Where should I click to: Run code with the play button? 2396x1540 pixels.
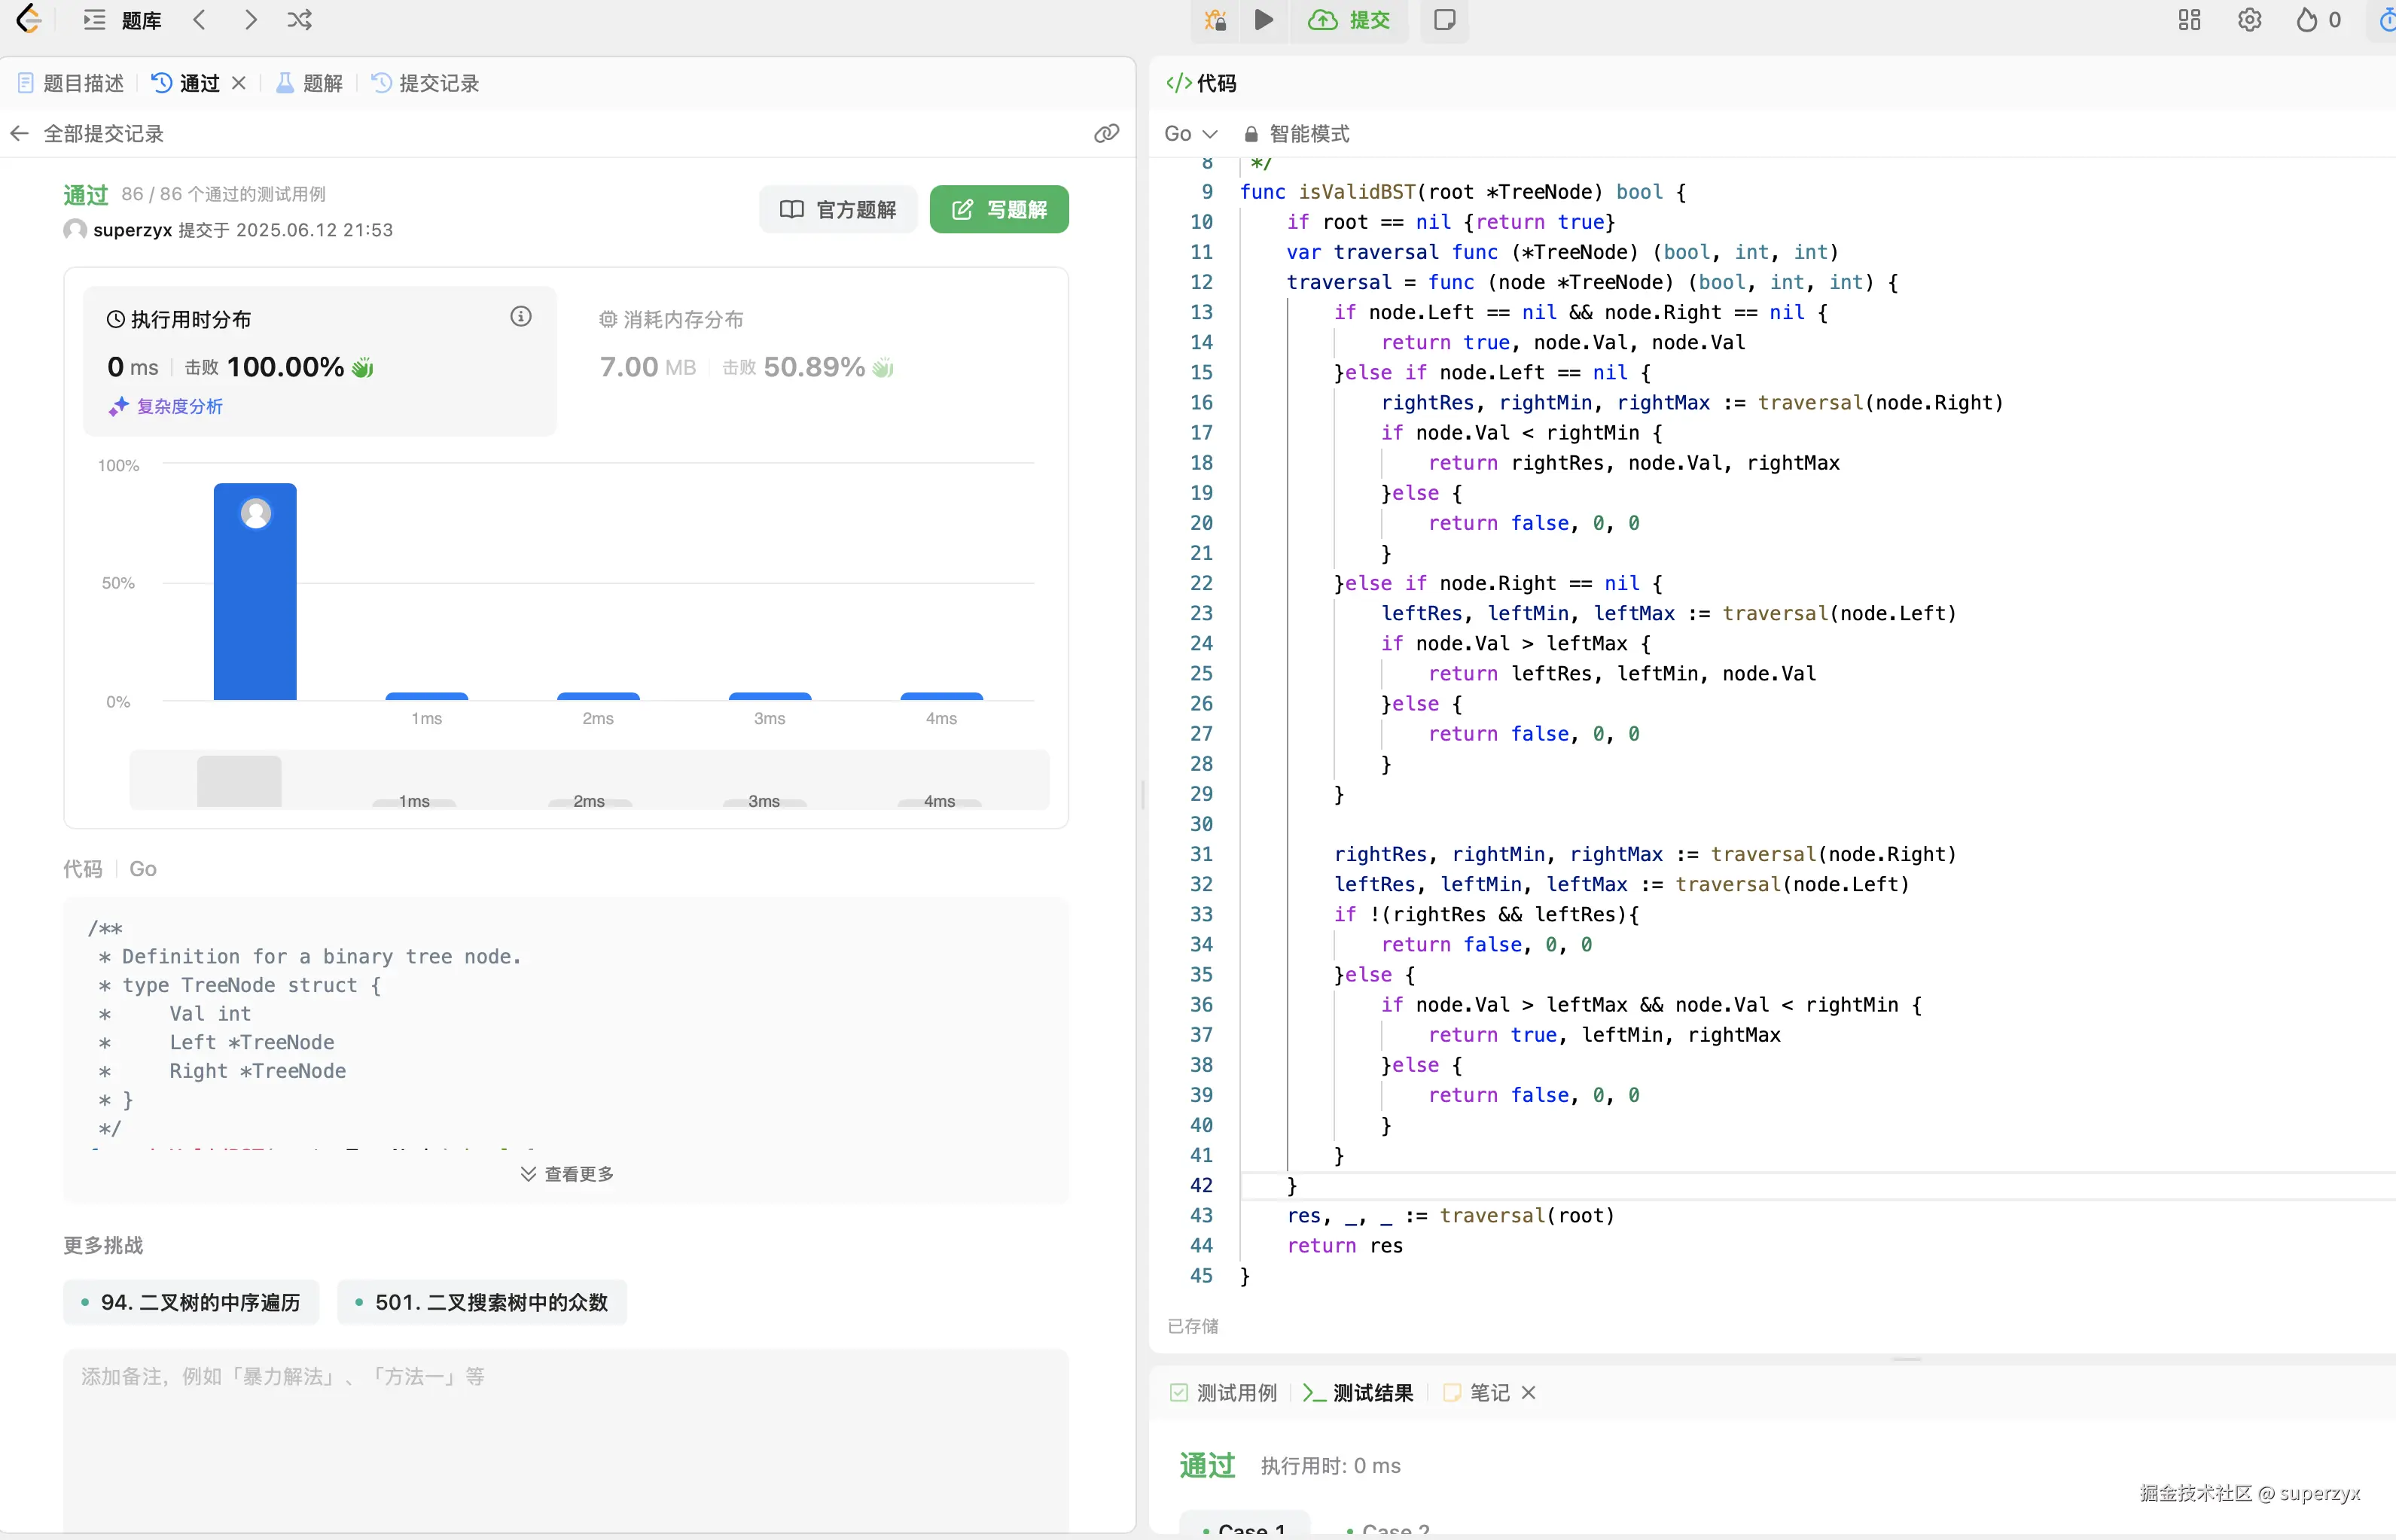click(x=1264, y=20)
